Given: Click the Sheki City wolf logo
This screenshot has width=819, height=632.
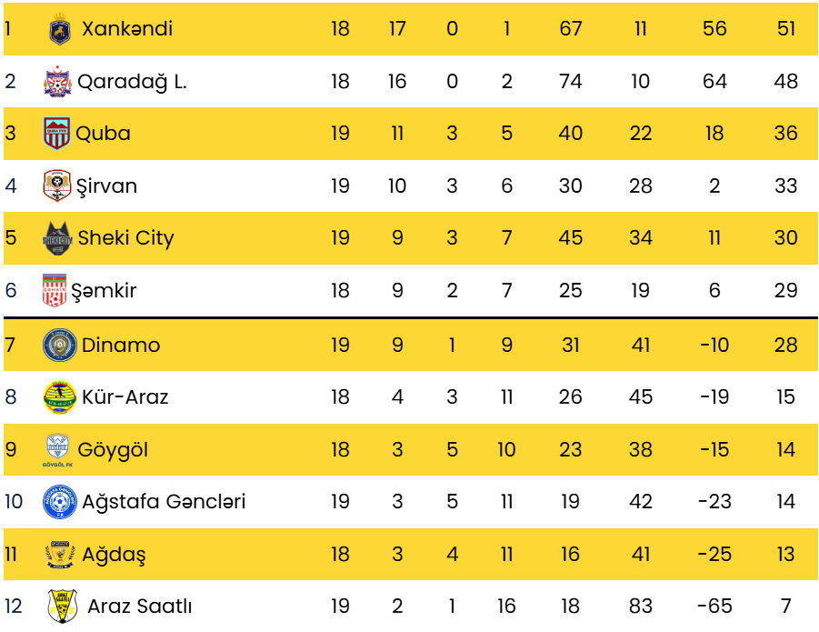Looking at the screenshot, I should click(x=56, y=239).
